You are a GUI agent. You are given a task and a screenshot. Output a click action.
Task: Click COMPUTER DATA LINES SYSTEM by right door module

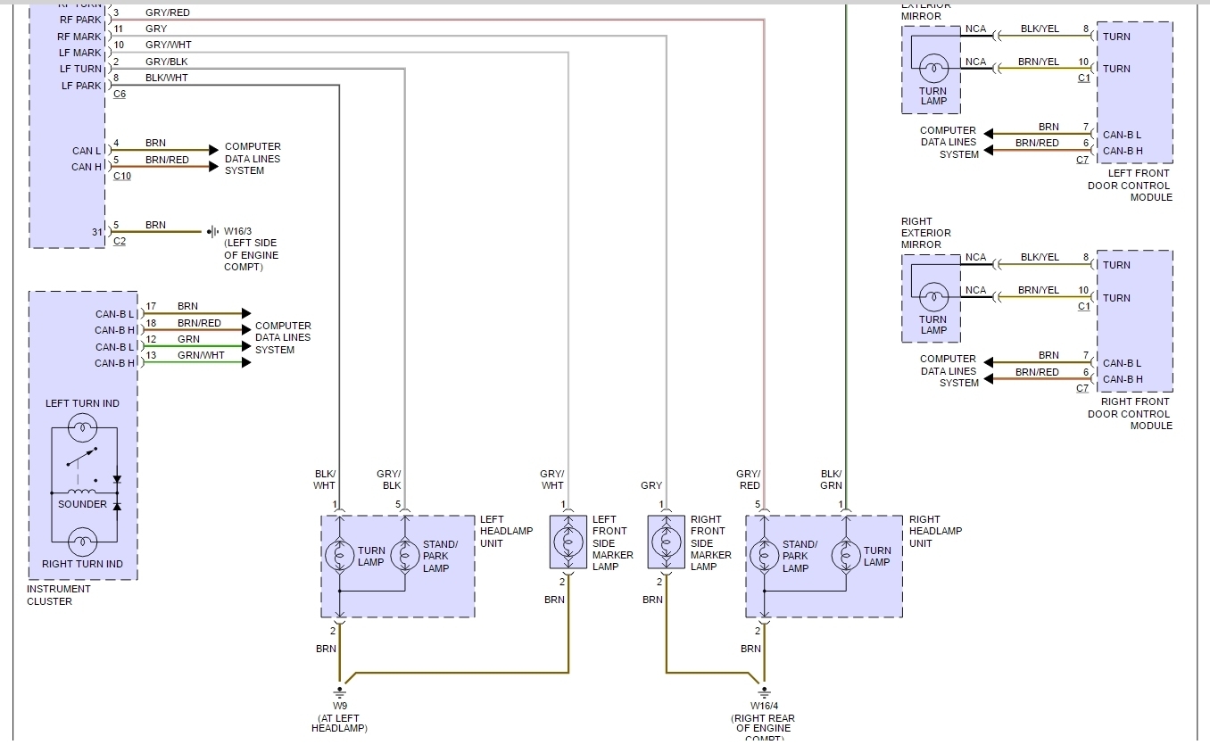(x=949, y=370)
